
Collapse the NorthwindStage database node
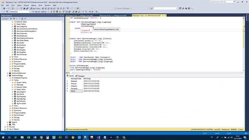click(x=8, y=75)
